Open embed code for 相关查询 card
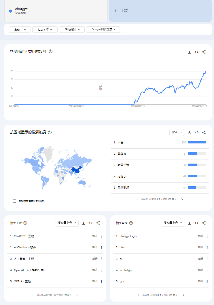 [x=197, y=223]
